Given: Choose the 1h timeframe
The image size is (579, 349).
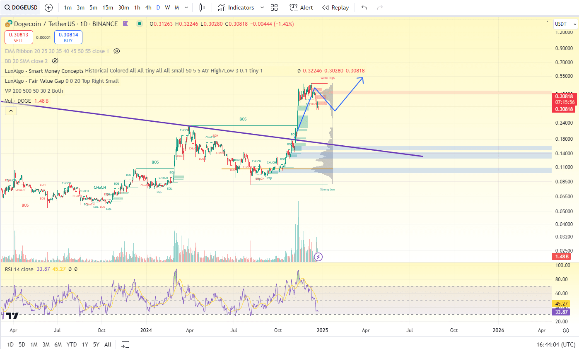Looking at the screenshot, I should 137,7.
